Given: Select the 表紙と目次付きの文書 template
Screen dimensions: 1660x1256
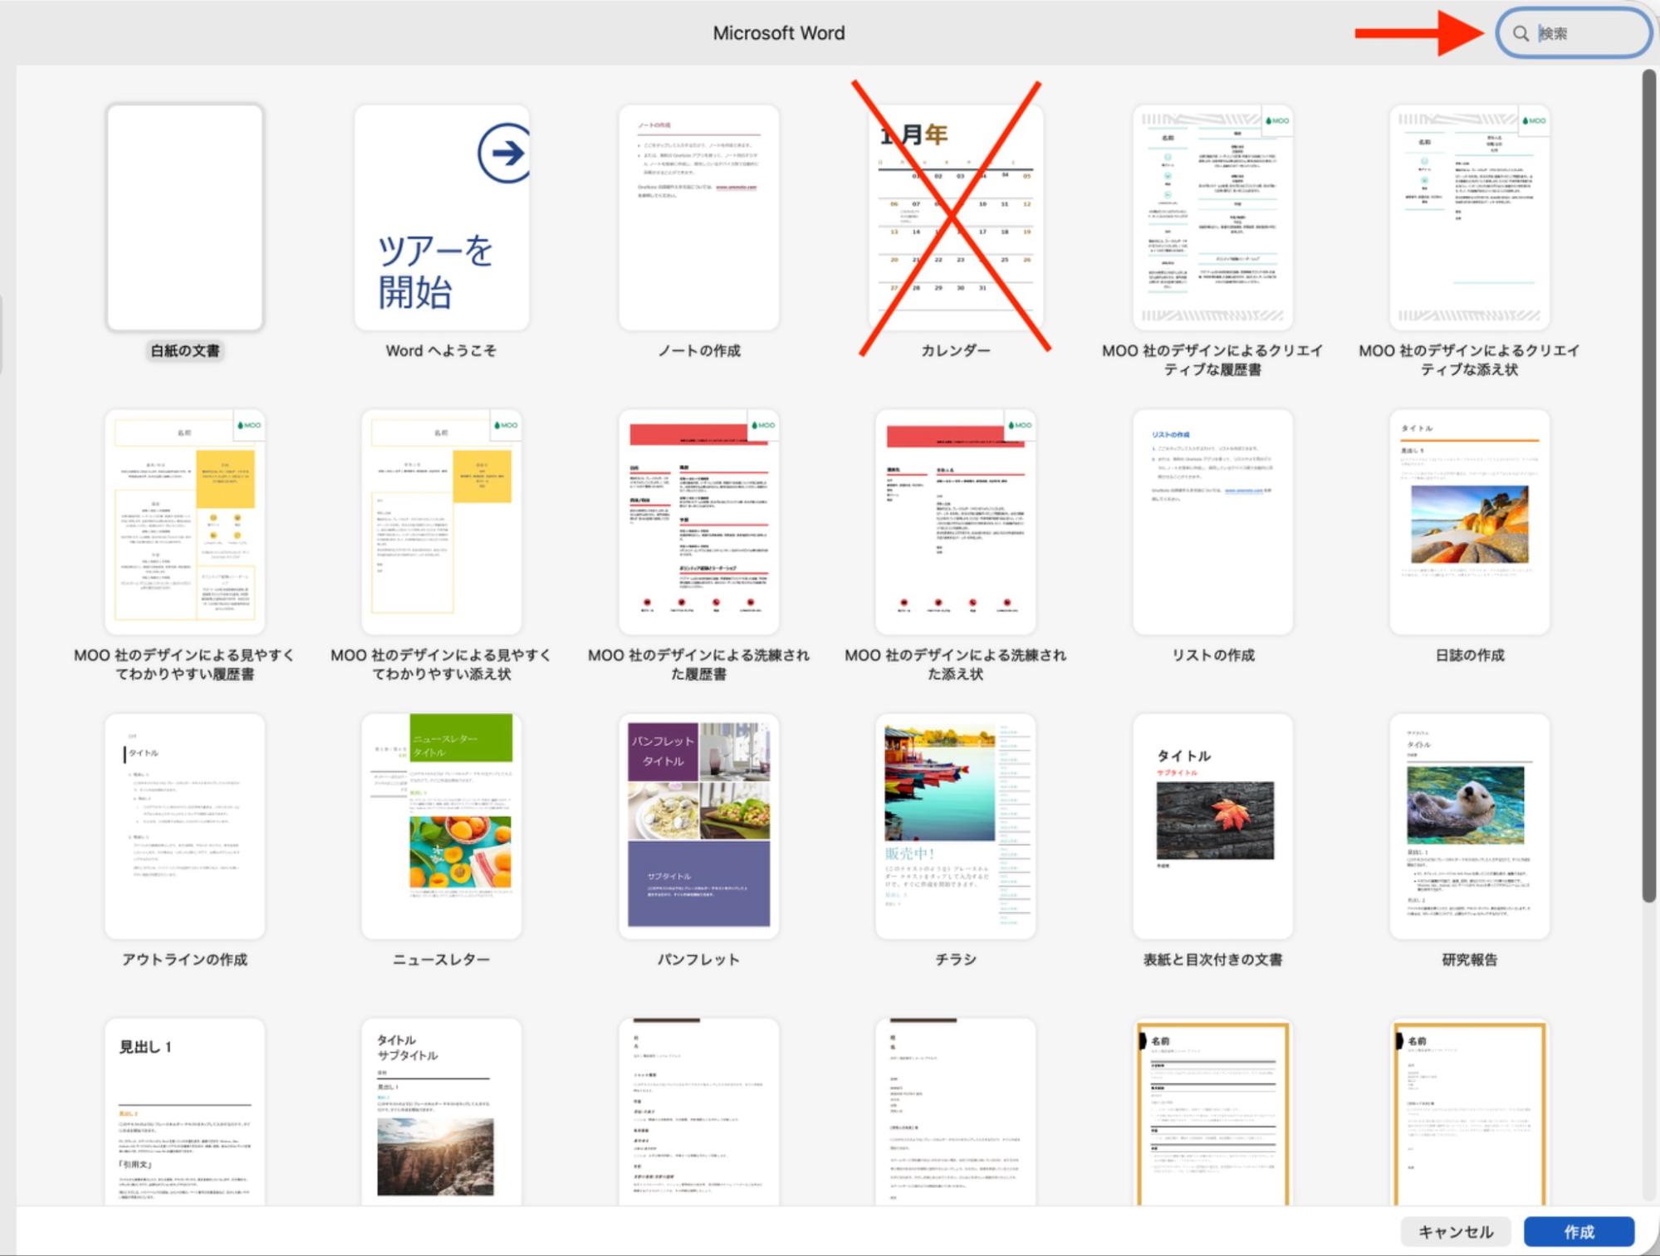Looking at the screenshot, I should coord(1212,827).
